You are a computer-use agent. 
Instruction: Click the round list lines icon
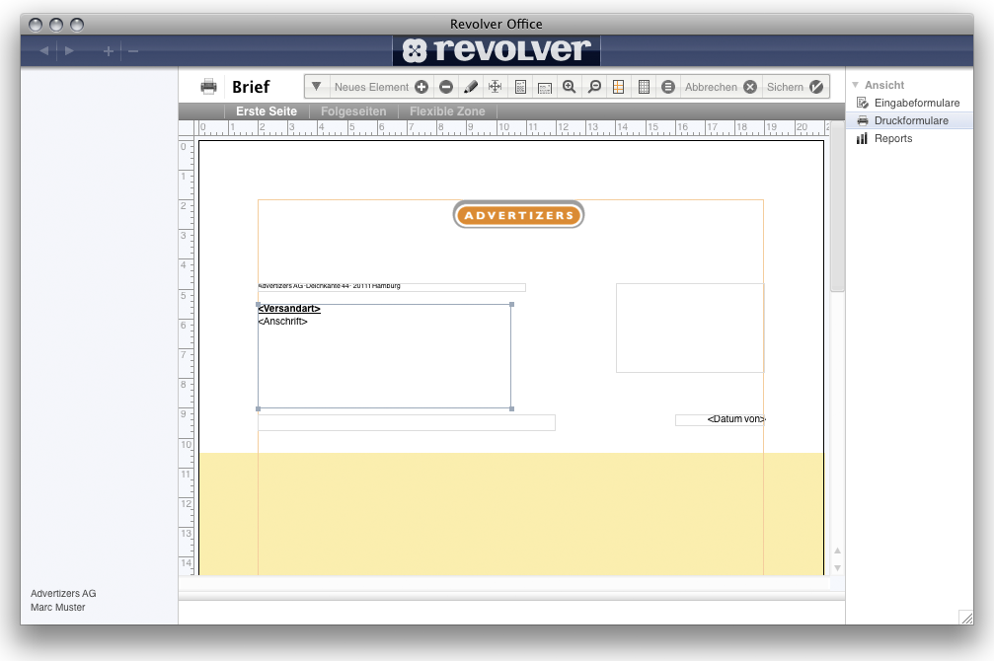tap(668, 87)
